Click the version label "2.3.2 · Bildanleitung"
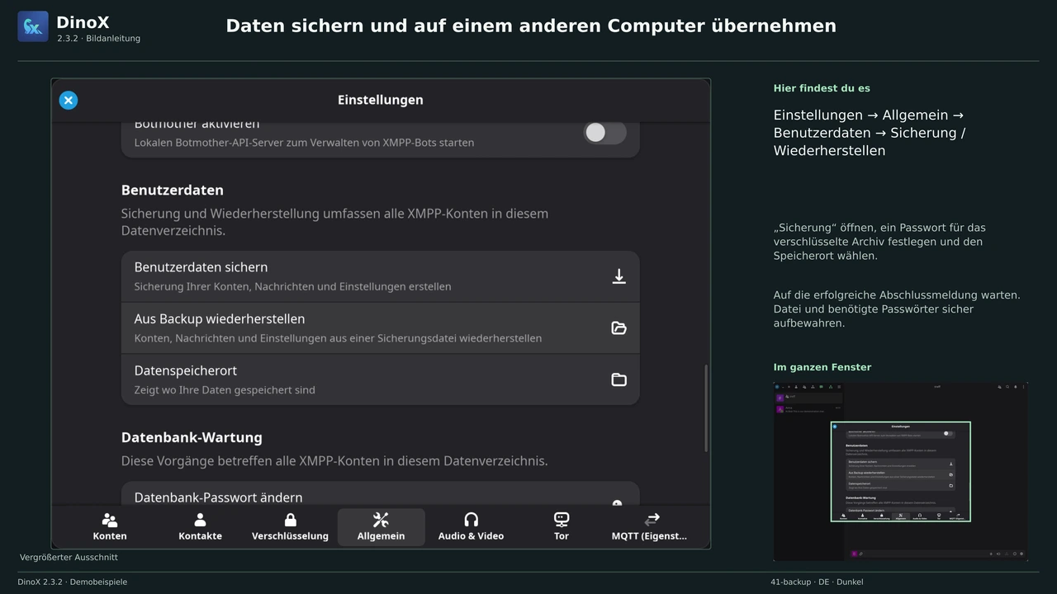 tap(99, 39)
